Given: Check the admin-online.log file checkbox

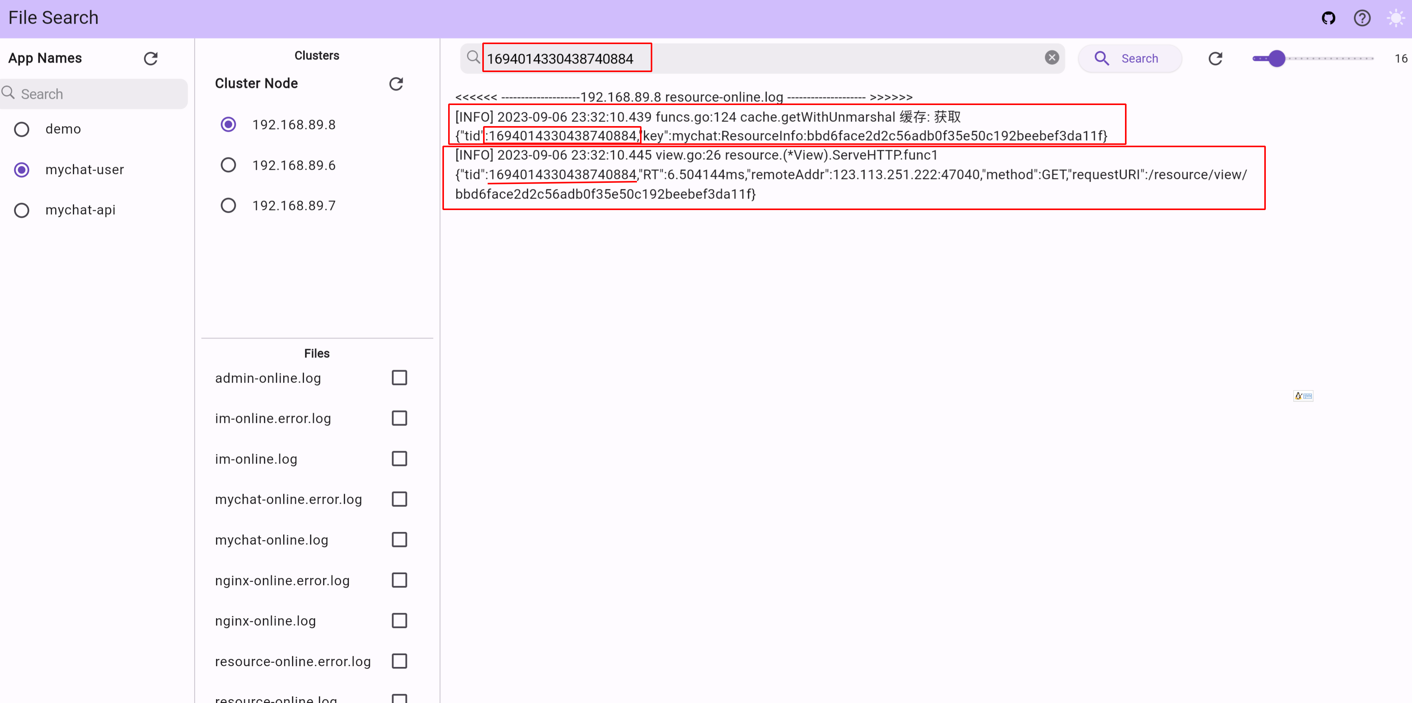Looking at the screenshot, I should pyautogui.click(x=399, y=378).
